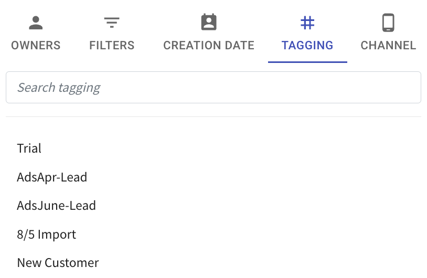427x278 pixels.
Task: Click the blue underline beneath TAGGING
Action: click(x=307, y=62)
